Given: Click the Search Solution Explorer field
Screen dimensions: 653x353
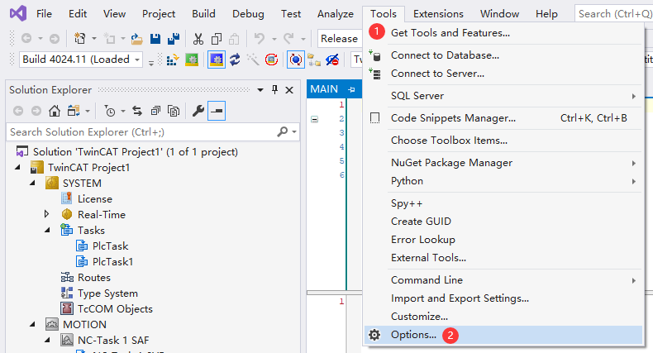Looking at the screenshot, I should (141, 132).
